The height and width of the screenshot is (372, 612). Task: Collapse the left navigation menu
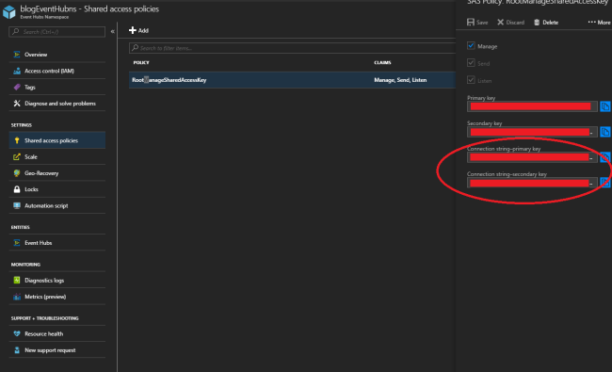[112, 32]
